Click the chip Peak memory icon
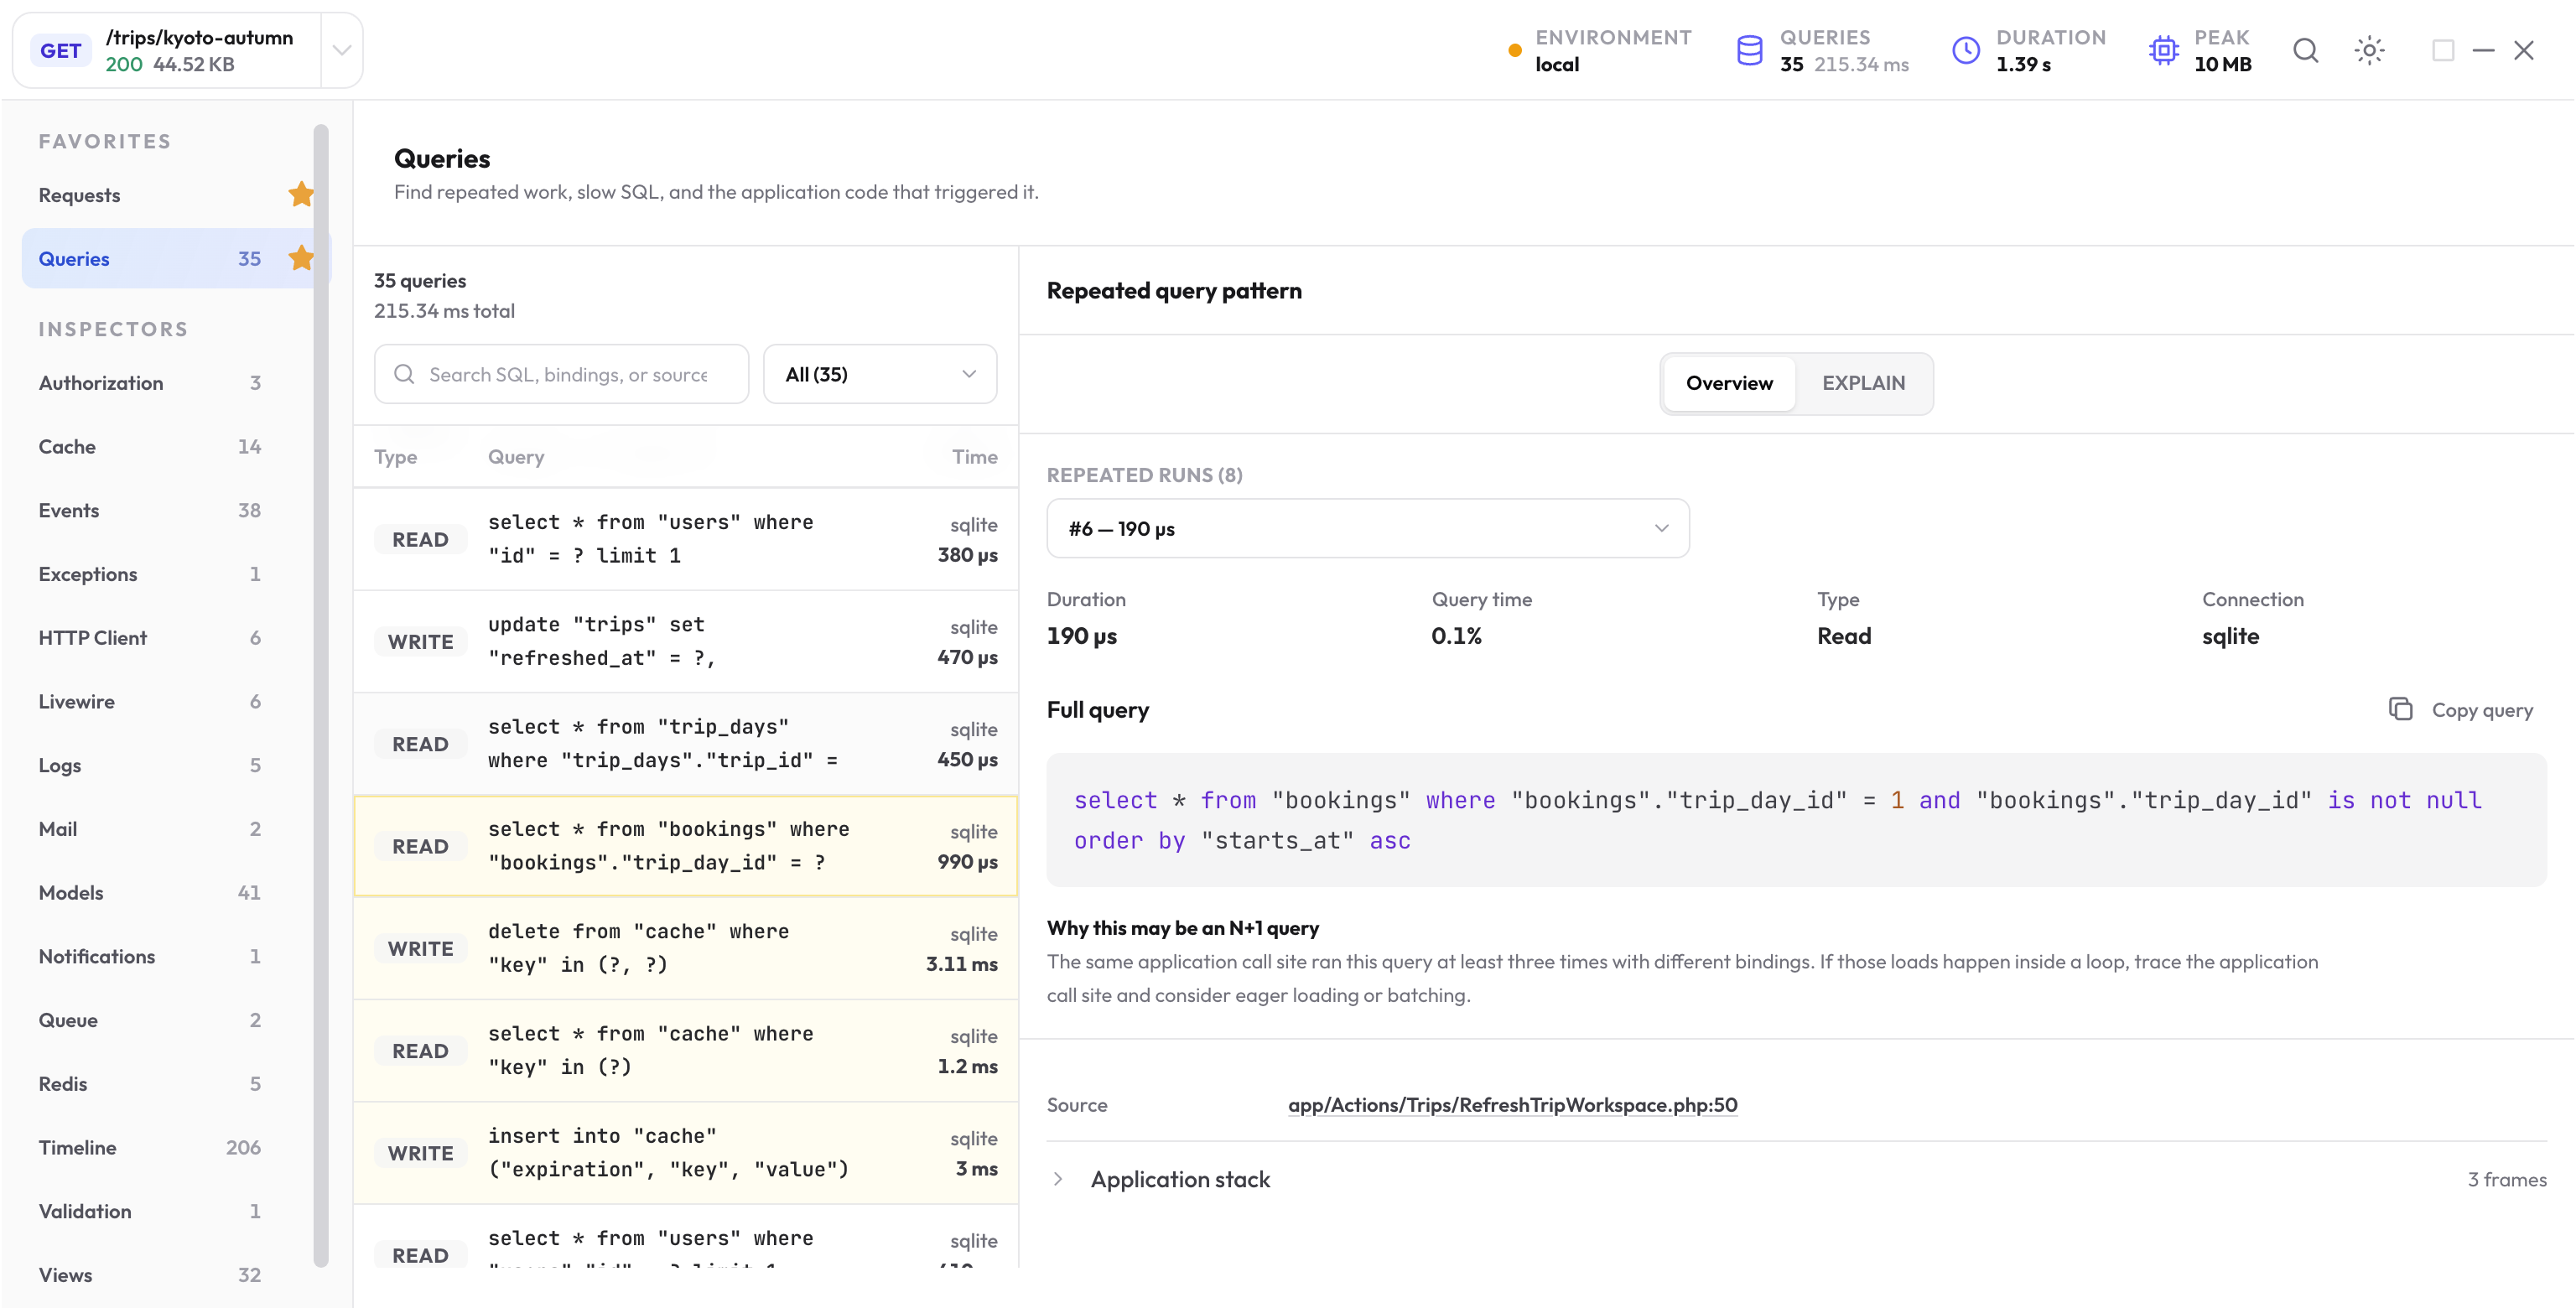2576x1308 pixels. pyautogui.click(x=2164, y=51)
